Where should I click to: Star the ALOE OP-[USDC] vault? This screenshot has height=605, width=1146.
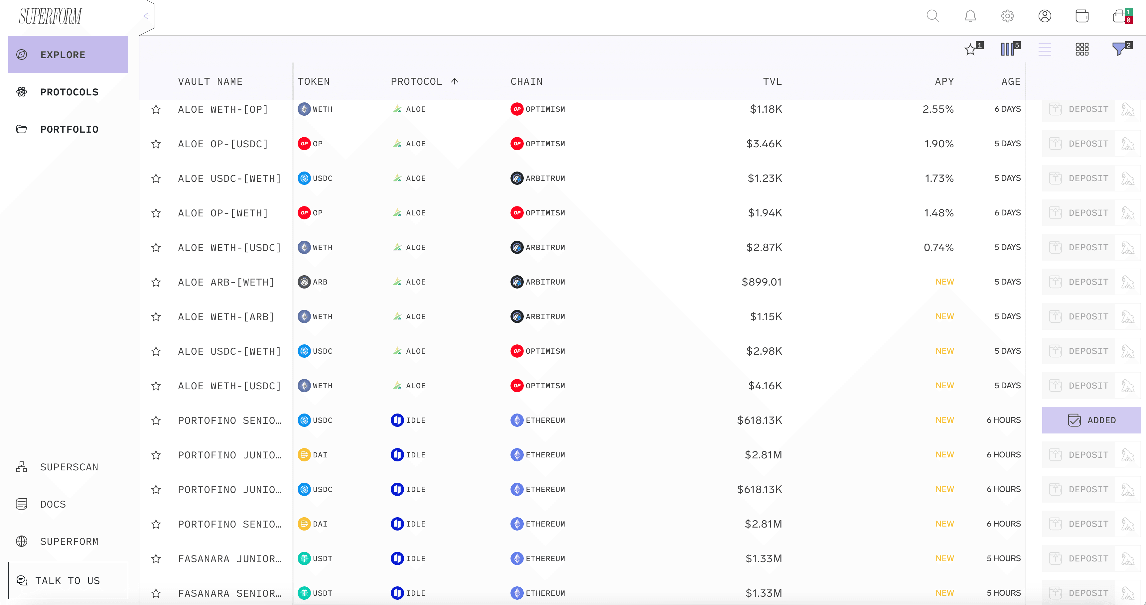(156, 144)
